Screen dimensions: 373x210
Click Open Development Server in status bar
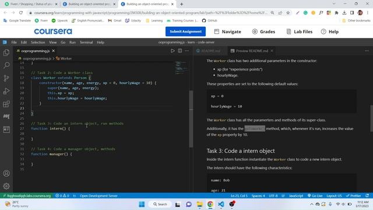[x=98, y=196]
